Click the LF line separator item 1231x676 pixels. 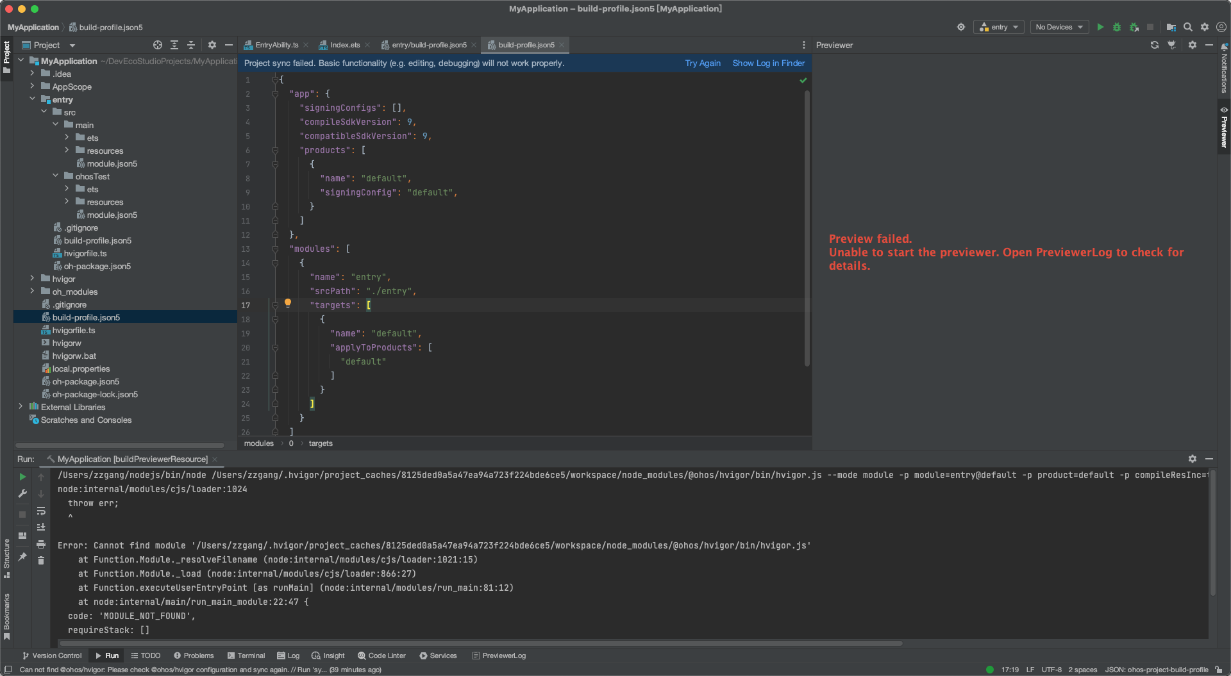(1030, 670)
